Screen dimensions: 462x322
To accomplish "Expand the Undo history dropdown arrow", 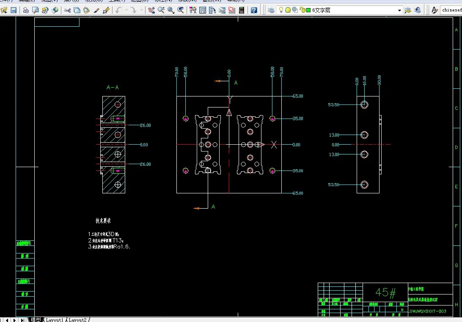I will [x=126, y=10].
